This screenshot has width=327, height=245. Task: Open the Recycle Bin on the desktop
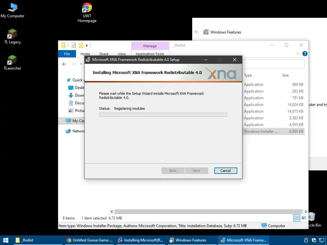pyautogui.click(x=315, y=220)
